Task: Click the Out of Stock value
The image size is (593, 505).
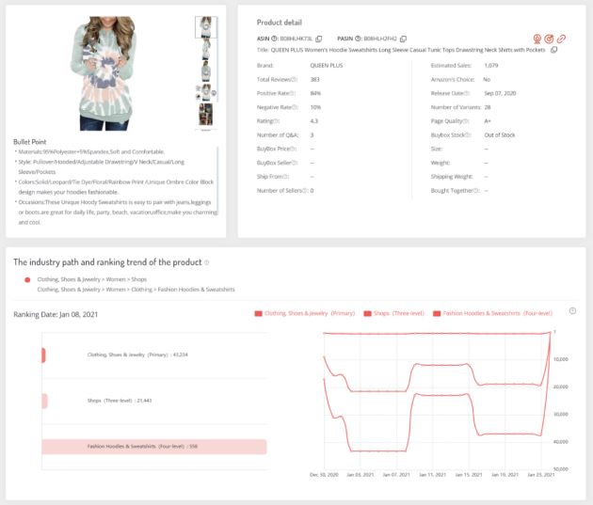Action: click(x=499, y=135)
